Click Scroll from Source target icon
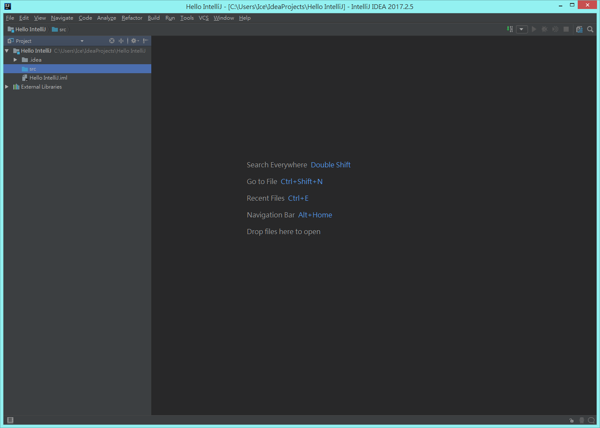 point(112,41)
